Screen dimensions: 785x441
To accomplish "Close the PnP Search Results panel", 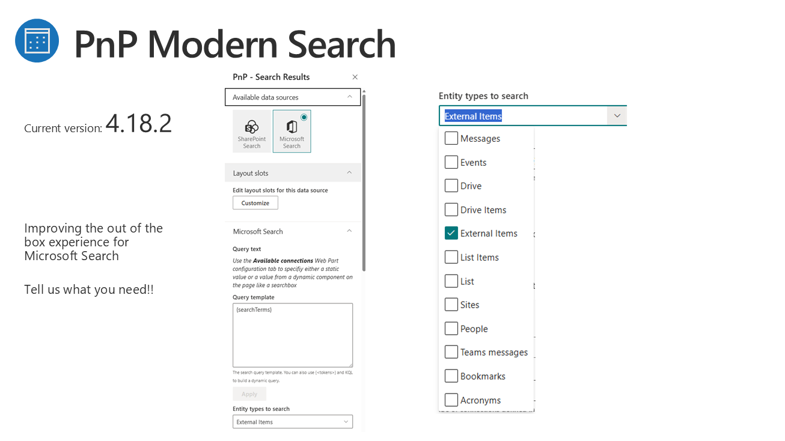I will click(x=355, y=77).
